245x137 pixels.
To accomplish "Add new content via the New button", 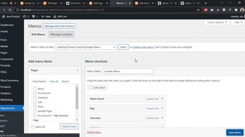I will pyautogui.click(x=46, y=16).
